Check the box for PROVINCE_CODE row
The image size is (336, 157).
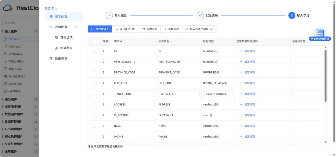coord(95,72)
